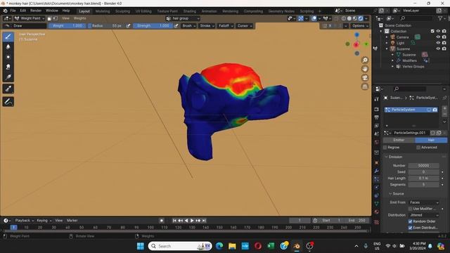Hide the Light object in viewport
Viewport: 450px width, 253px height.
pos(438,43)
